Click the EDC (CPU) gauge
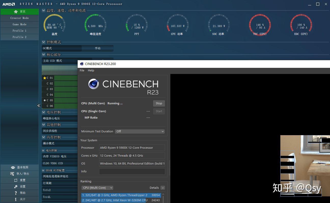Viewport: 330px width, 203px height. click(301, 25)
